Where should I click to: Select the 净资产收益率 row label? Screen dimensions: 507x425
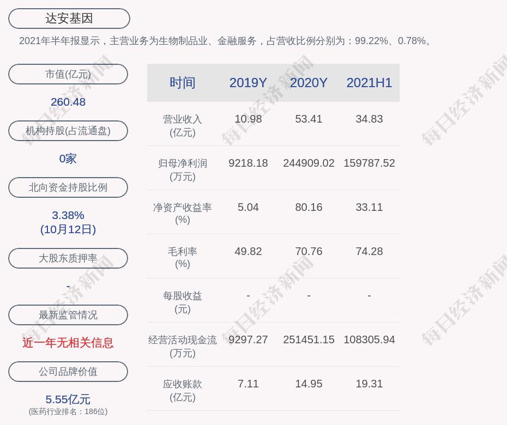coord(183,214)
